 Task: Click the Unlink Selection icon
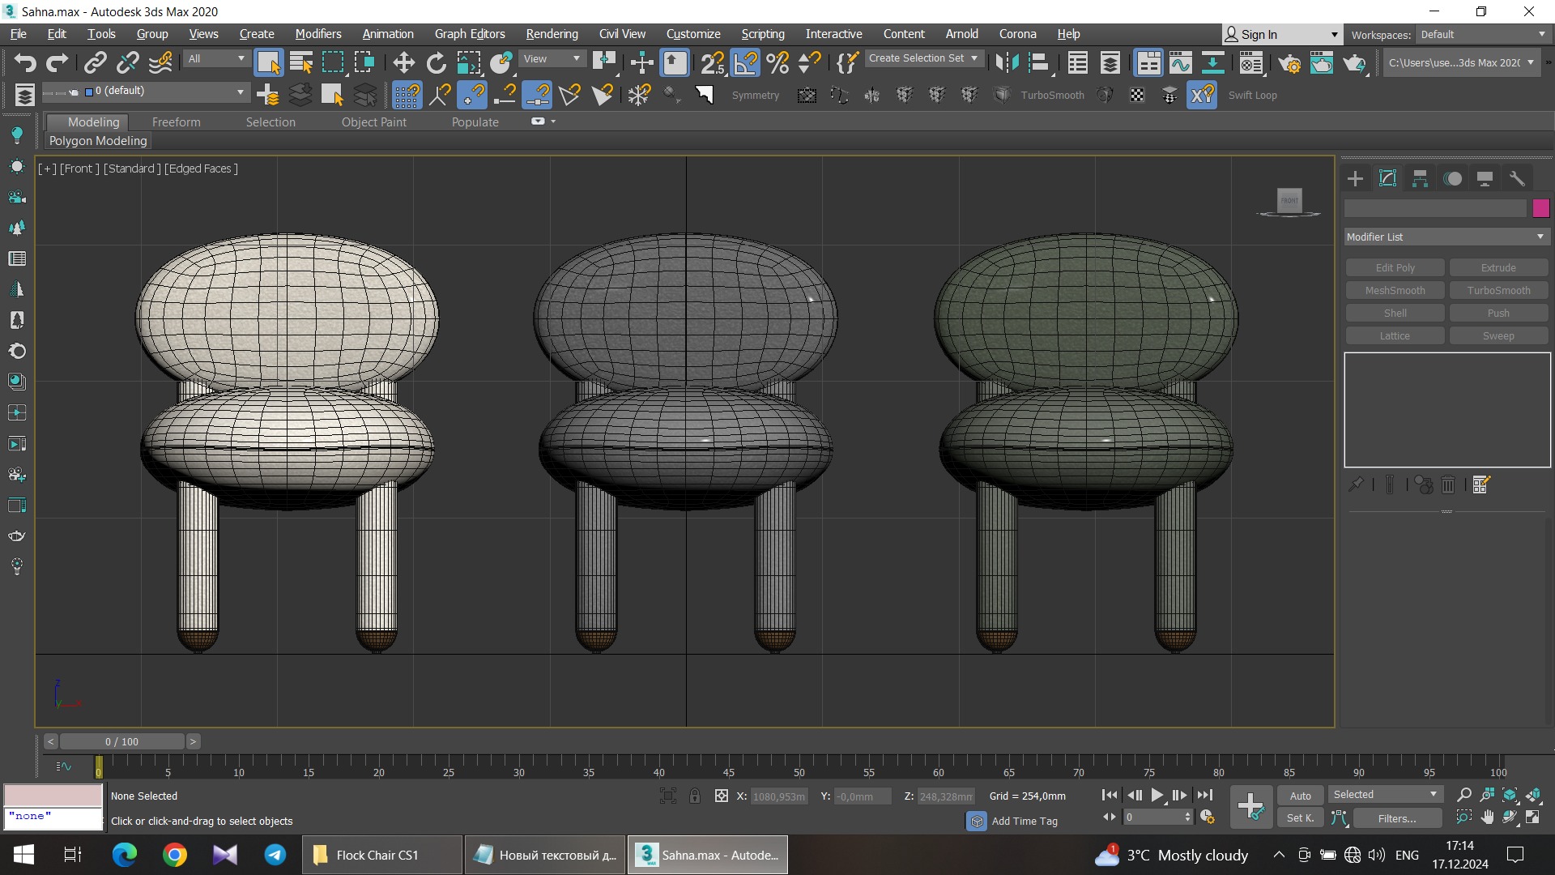(x=128, y=62)
